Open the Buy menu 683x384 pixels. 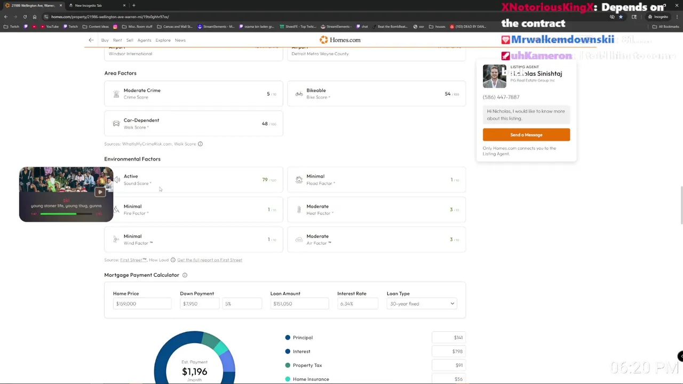click(x=105, y=40)
